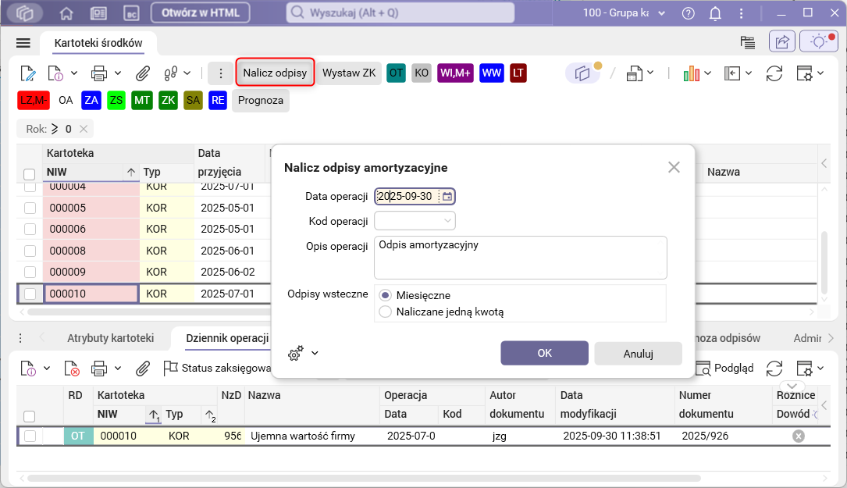Click the MT operation tag
847x488 pixels.
(x=141, y=101)
